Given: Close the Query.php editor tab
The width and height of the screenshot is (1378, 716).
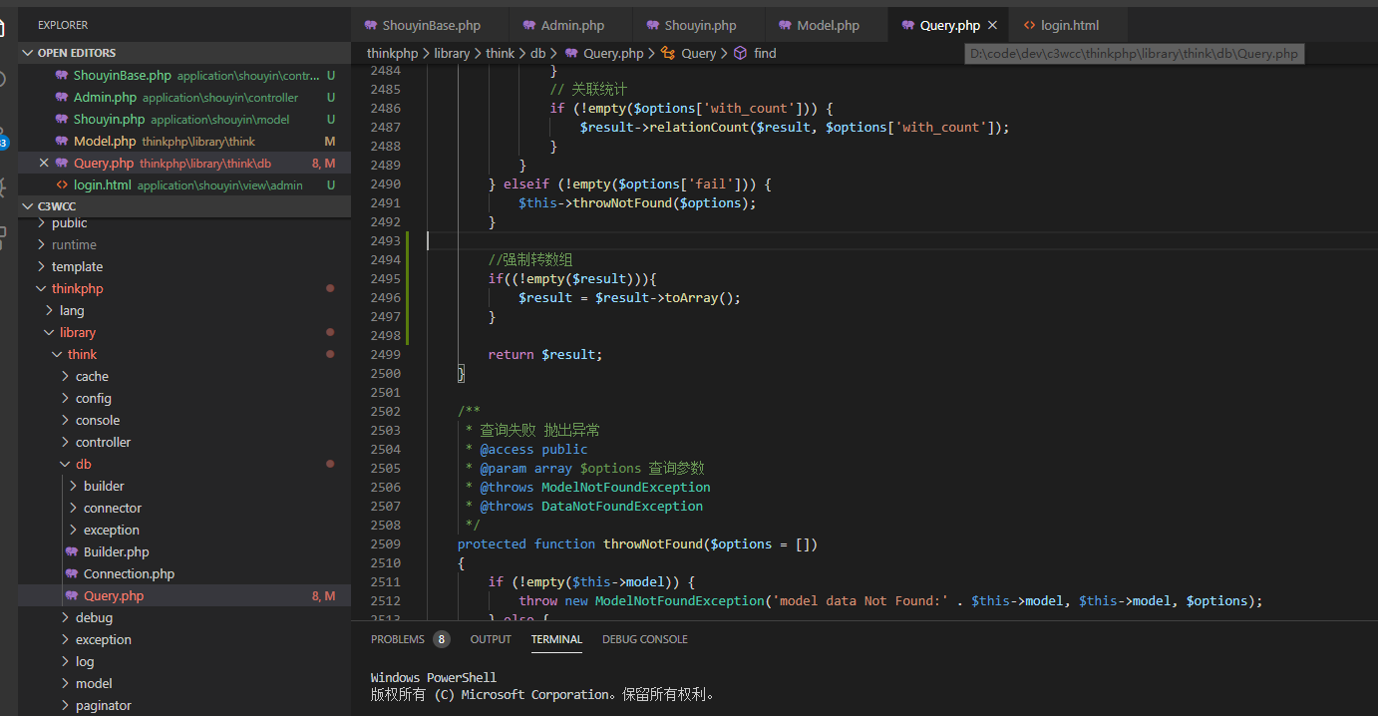Looking at the screenshot, I should pos(992,26).
